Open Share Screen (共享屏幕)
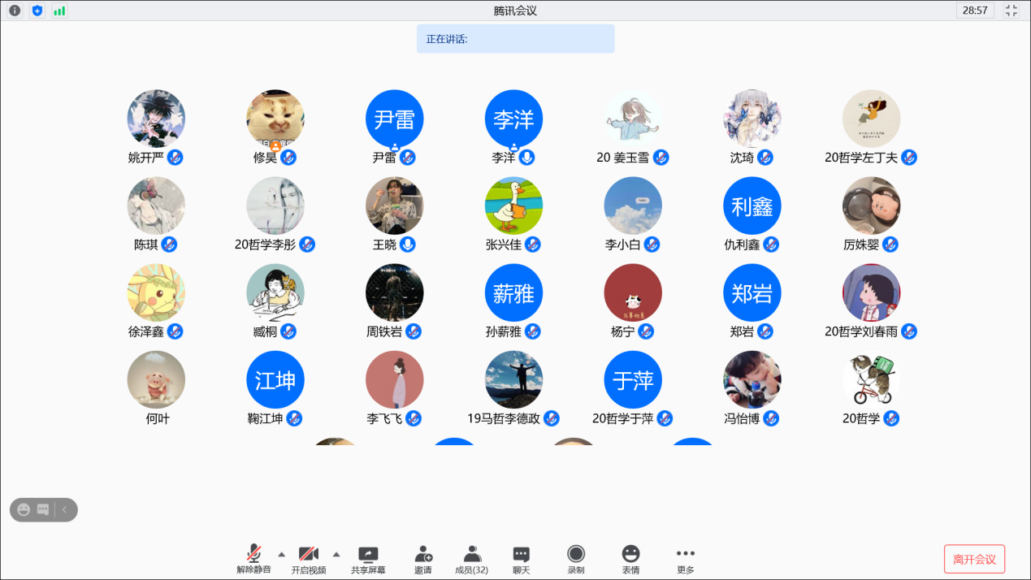Screen dimensions: 1031x580 pos(368,560)
